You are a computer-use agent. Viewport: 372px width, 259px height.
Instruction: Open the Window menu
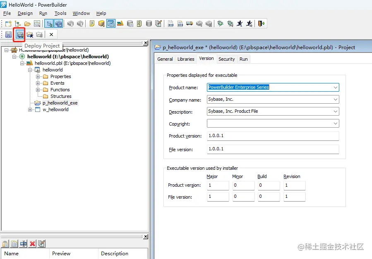click(x=82, y=13)
